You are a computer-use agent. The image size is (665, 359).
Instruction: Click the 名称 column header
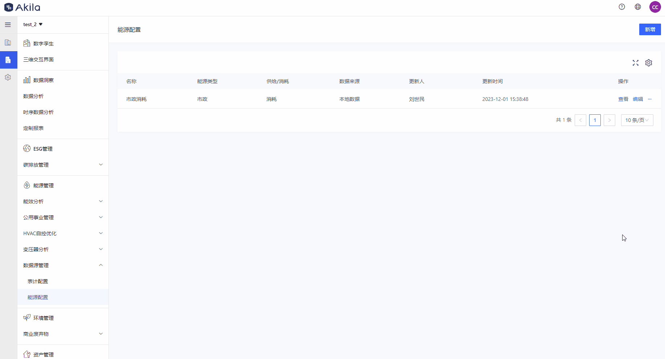131,81
